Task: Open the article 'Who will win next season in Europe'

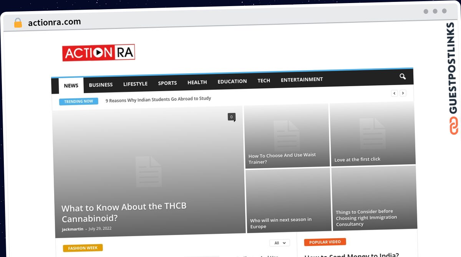Action: (x=280, y=223)
